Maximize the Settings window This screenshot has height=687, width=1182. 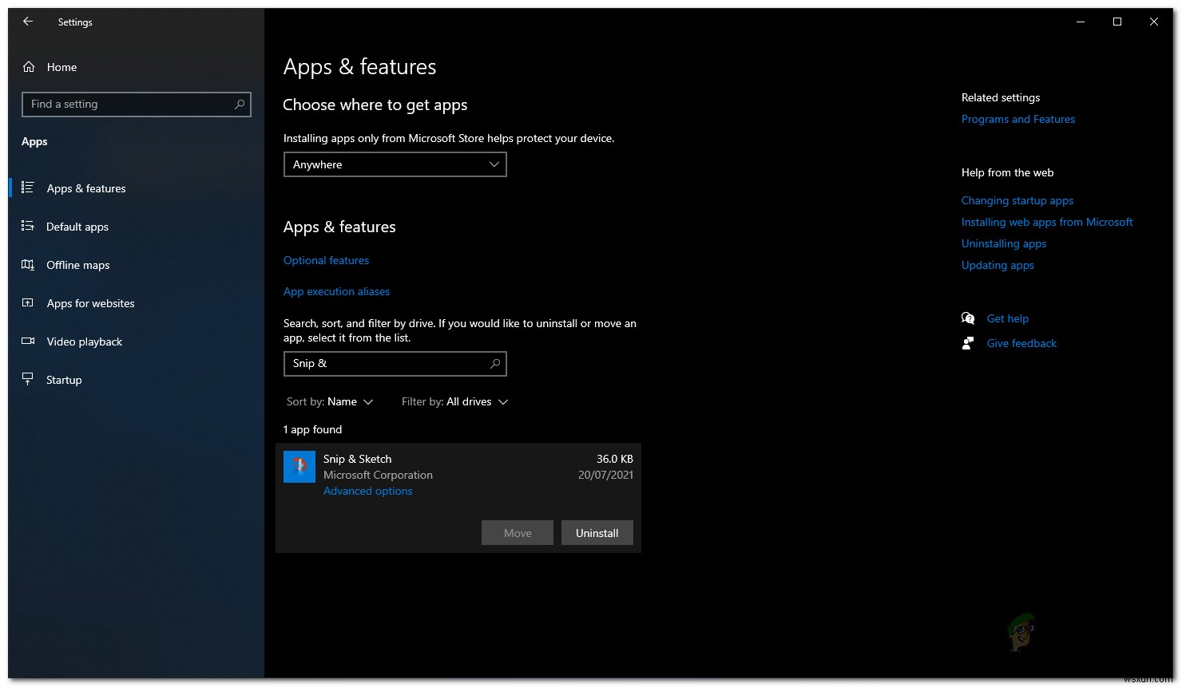coord(1117,22)
